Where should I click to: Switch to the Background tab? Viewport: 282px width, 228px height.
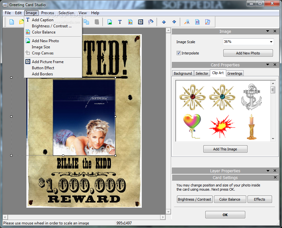[x=183, y=73]
